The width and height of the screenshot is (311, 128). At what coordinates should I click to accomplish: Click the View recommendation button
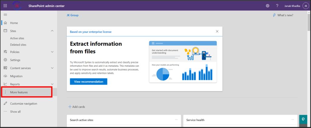(x=88, y=81)
